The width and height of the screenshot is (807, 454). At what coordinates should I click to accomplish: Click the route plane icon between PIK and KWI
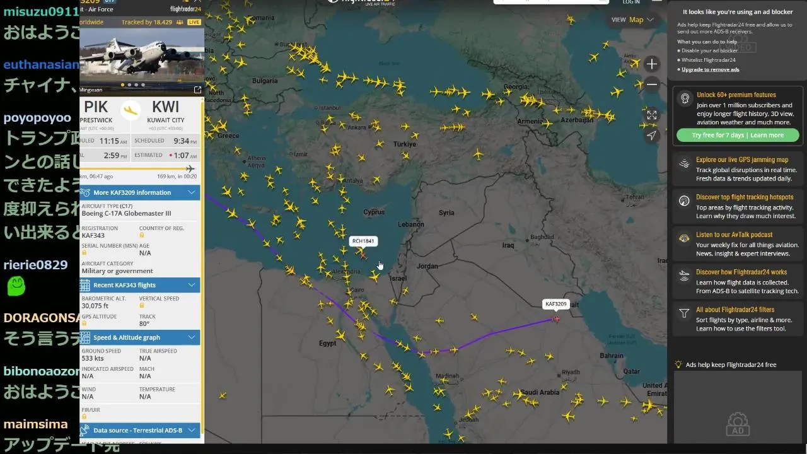point(131,110)
